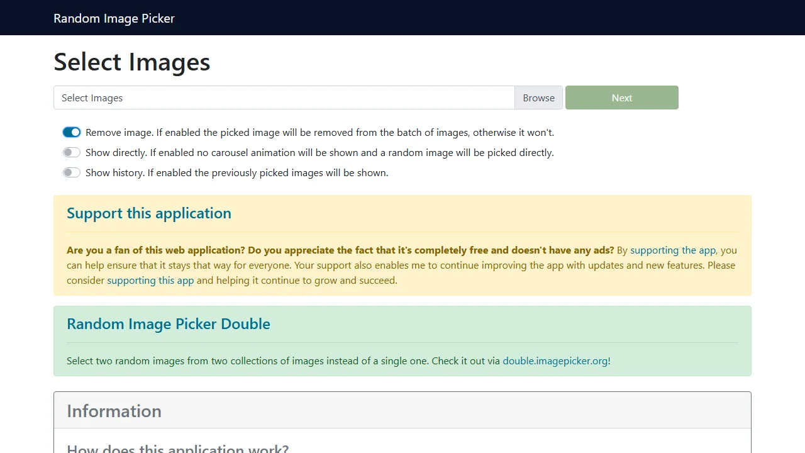This screenshot has width=805, height=453.
Task: Click the Select Images file input field
Action: pyautogui.click(x=284, y=98)
